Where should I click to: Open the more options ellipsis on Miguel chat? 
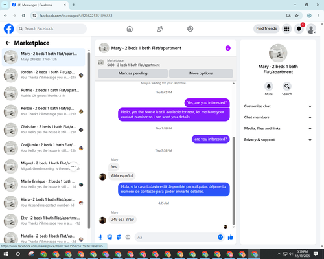(73, 166)
